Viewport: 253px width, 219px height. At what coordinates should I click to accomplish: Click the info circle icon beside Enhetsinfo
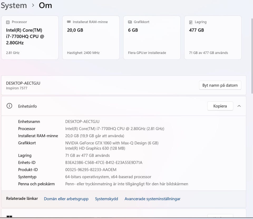(x=9, y=106)
